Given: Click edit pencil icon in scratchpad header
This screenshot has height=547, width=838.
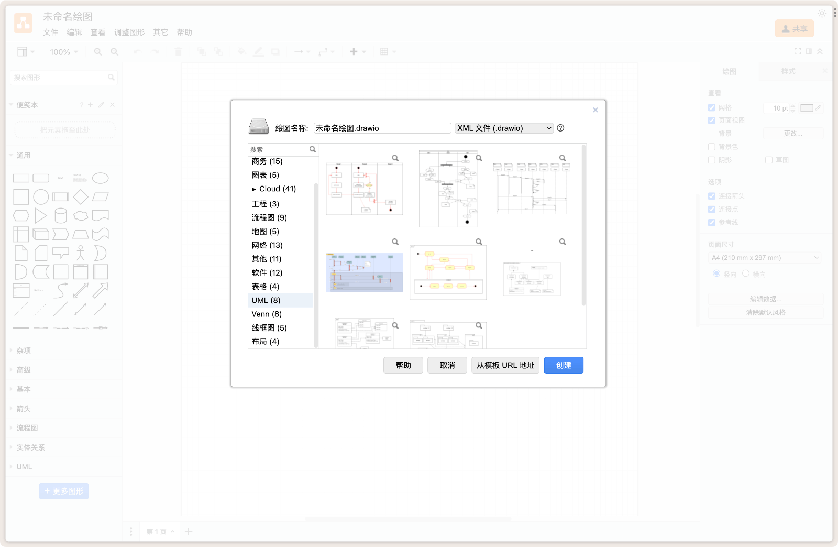Looking at the screenshot, I should click(101, 105).
